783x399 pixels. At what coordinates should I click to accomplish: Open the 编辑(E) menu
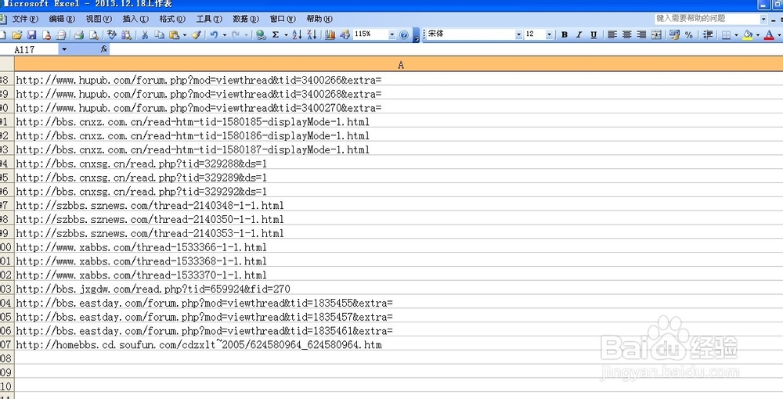62,19
